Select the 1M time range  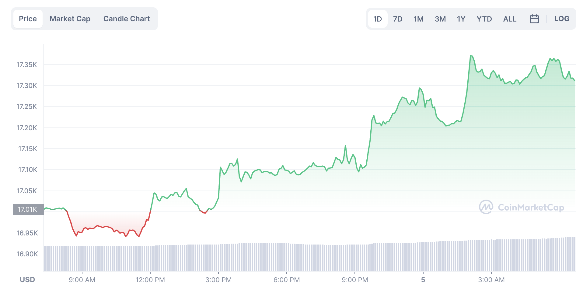(418, 19)
